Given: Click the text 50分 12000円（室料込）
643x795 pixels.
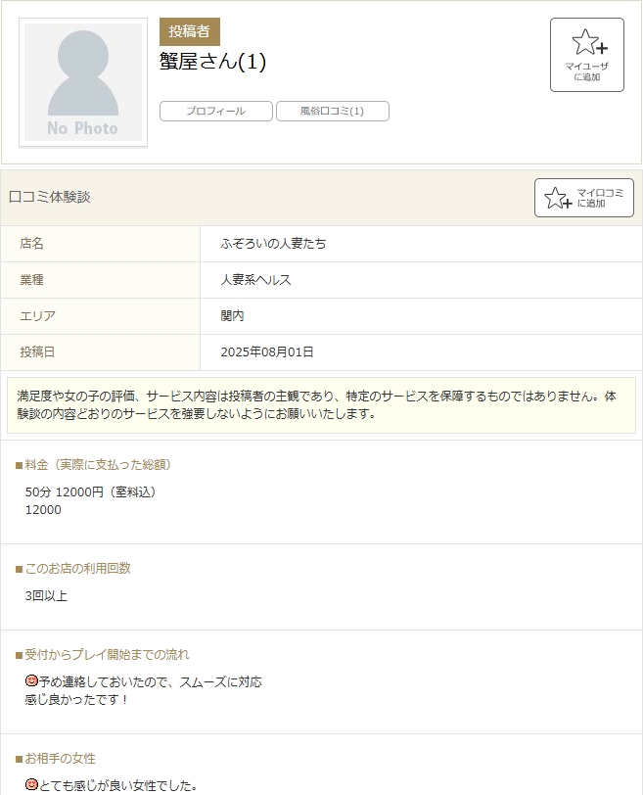Looking at the screenshot, I should (x=91, y=491).
